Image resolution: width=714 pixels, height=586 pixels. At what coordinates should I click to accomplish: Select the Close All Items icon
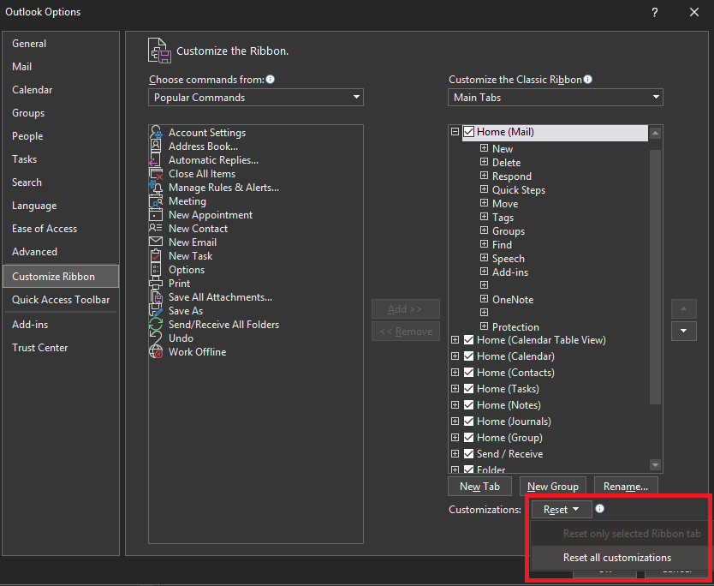coord(156,174)
